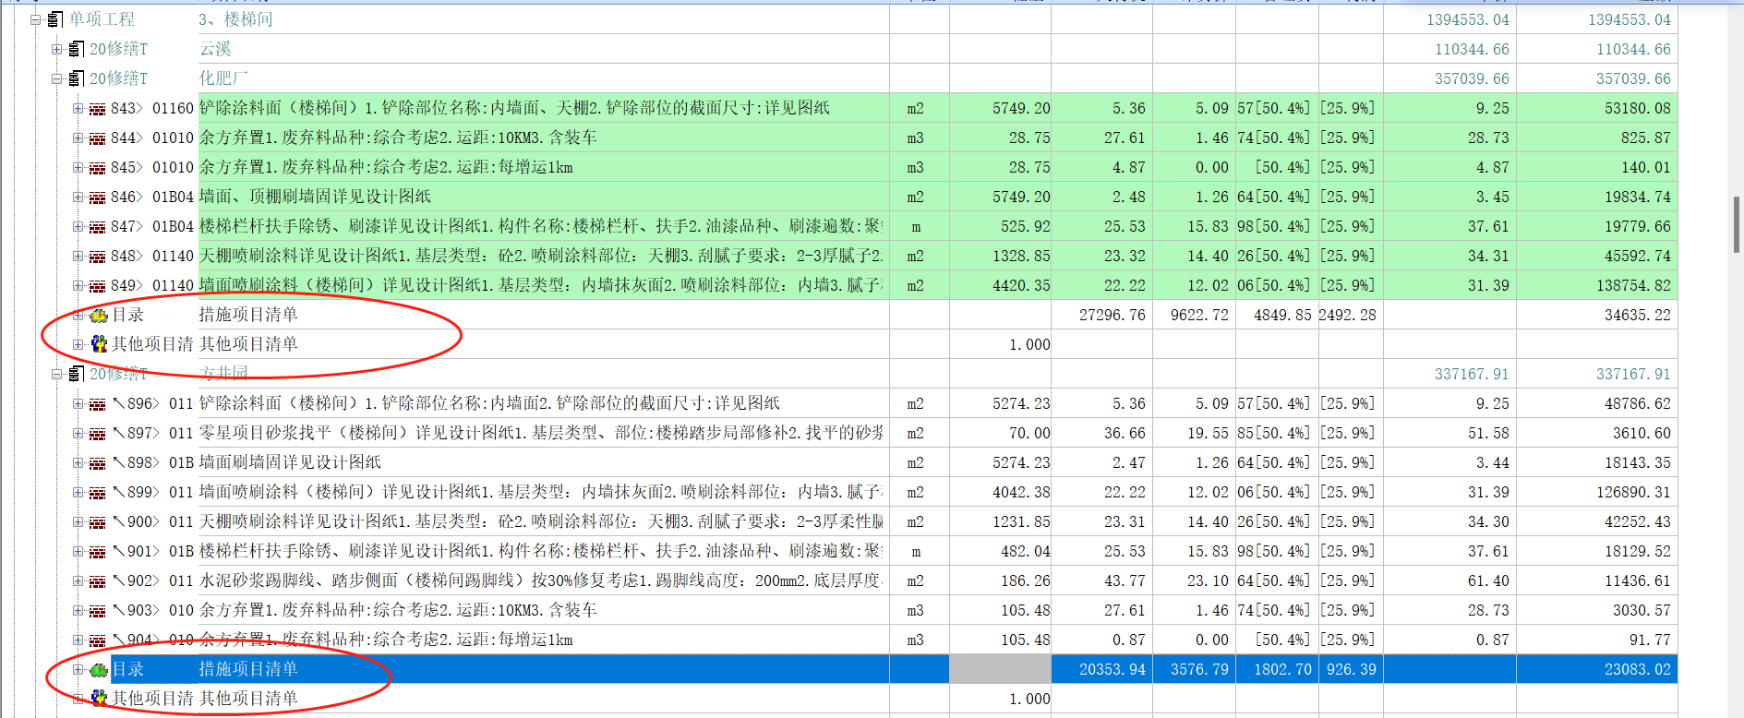This screenshot has width=1744, height=718.
Task: Click the gray quantity cell in highlighted row
Action: coord(1000,669)
